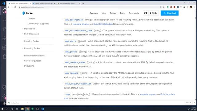Switch to the Getting started configuring tab
The image size is (197, 111).
coord(44,3)
